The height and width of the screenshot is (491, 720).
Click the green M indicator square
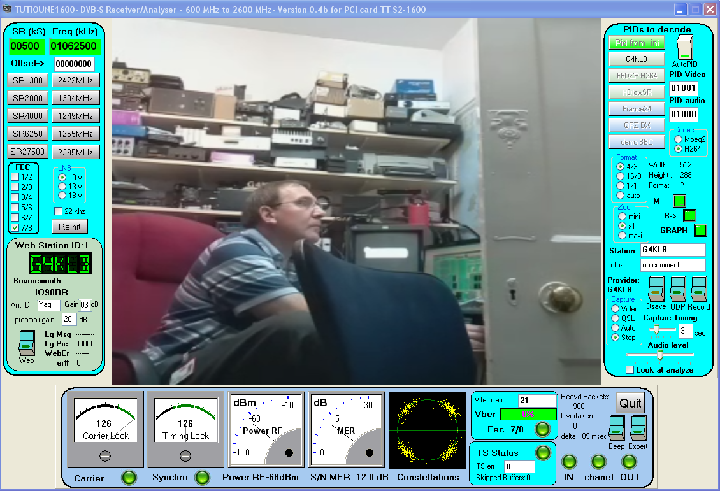point(680,201)
